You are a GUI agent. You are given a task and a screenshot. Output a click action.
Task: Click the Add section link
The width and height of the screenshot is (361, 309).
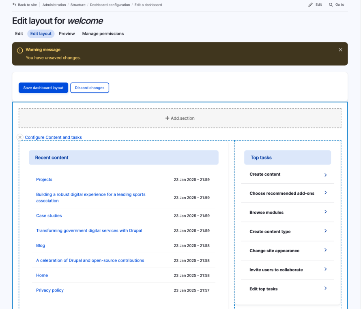click(x=183, y=118)
